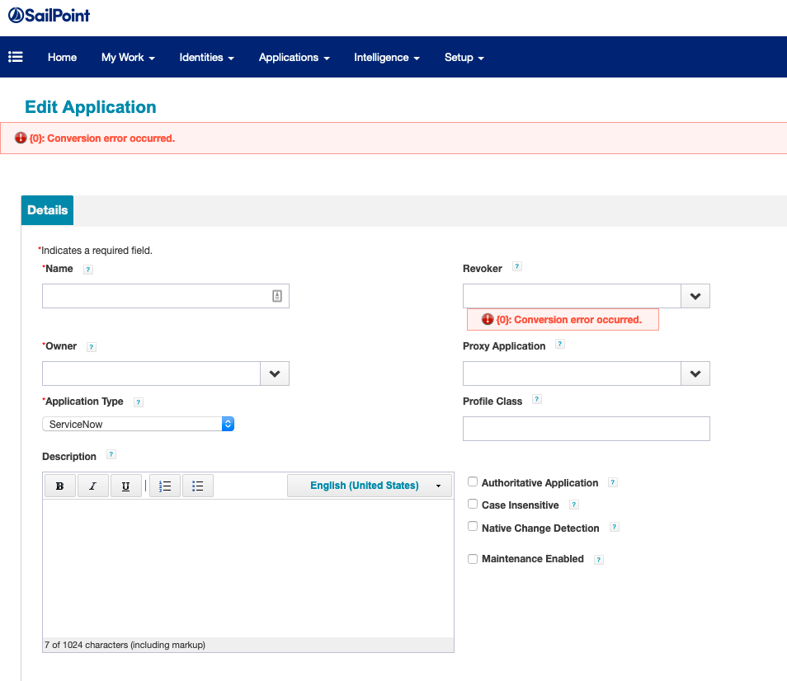Open the hamburger navigation menu icon
This screenshot has width=787, height=681.
click(x=16, y=57)
